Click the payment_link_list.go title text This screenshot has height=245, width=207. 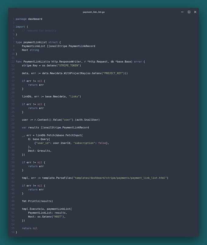(94, 12)
